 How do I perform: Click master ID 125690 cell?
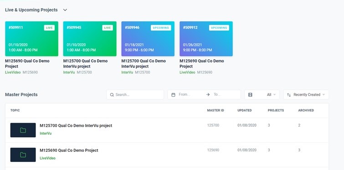[213, 150]
